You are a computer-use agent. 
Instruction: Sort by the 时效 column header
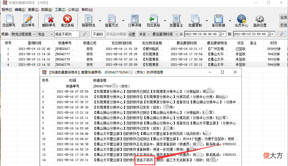(x=274, y=43)
